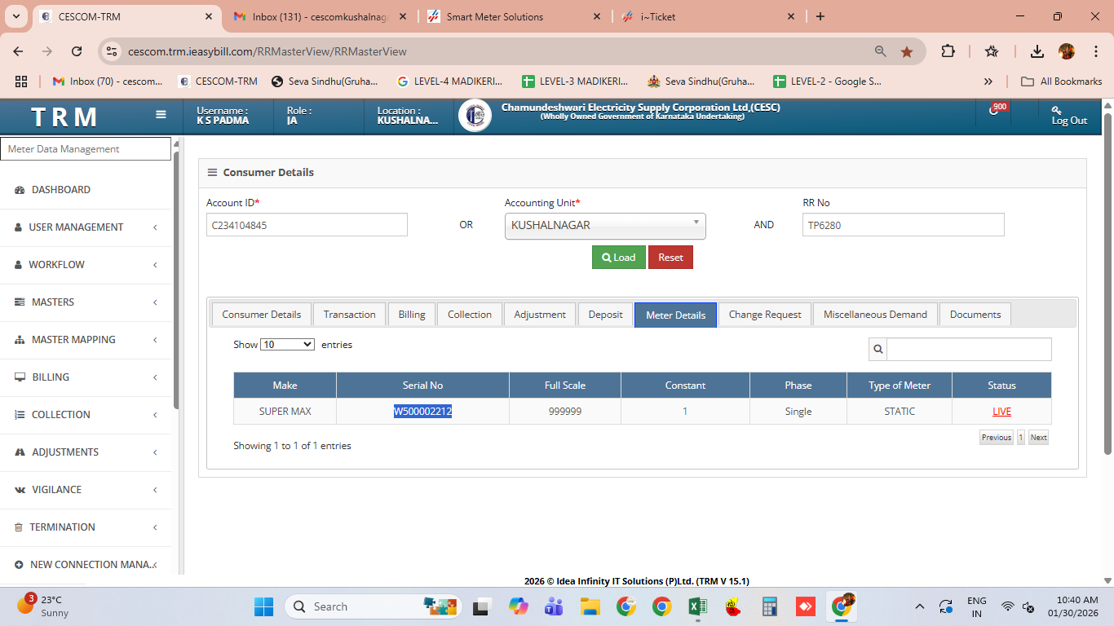The width and height of the screenshot is (1114, 626).
Task: Click the red Reset button
Action: pyautogui.click(x=670, y=258)
